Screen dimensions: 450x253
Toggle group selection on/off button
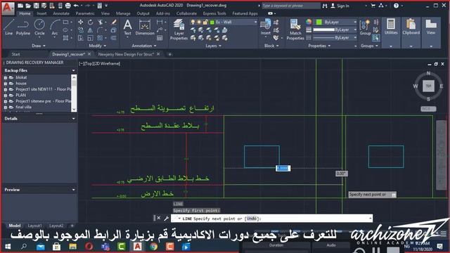tap(375, 37)
